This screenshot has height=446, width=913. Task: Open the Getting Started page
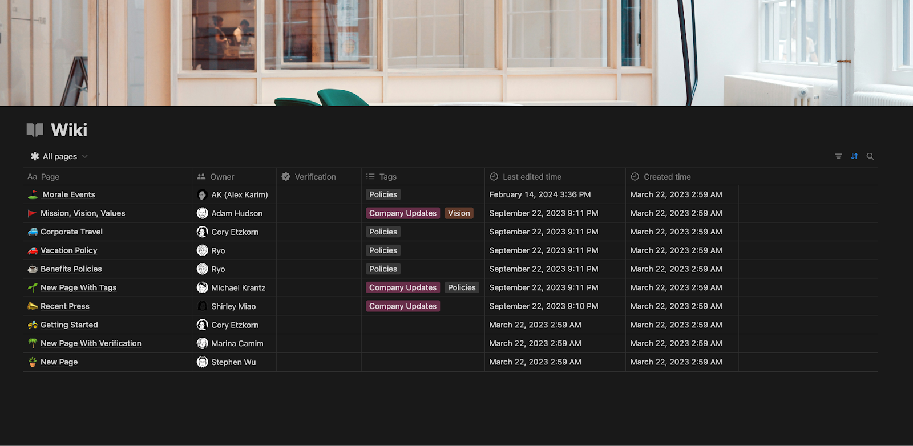[69, 325]
